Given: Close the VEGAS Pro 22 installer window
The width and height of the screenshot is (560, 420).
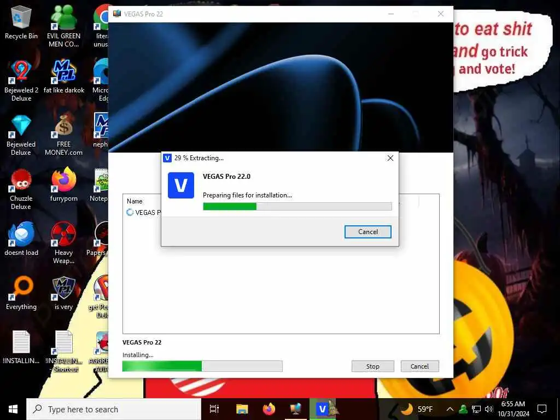Looking at the screenshot, I should pos(441,14).
